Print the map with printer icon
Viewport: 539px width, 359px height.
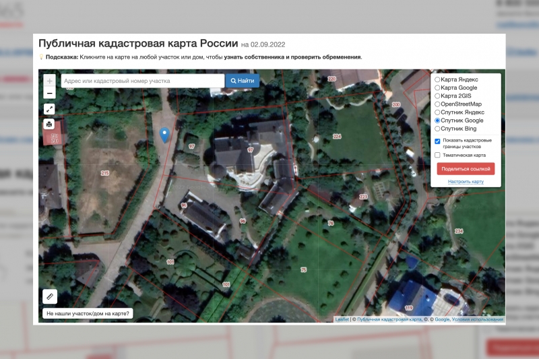tap(49, 124)
